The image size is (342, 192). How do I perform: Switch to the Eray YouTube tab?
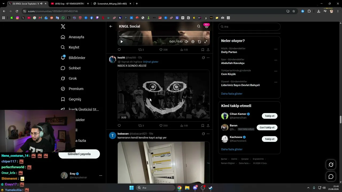(x=69, y=4)
